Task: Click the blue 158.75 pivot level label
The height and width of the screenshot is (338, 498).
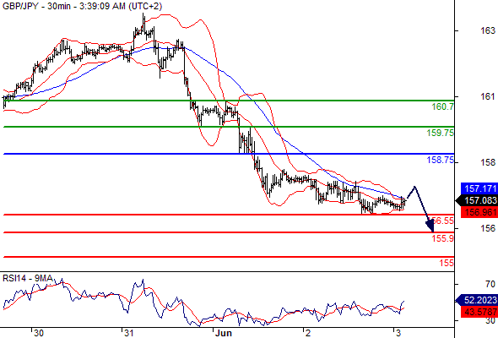Action: [x=441, y=160]
